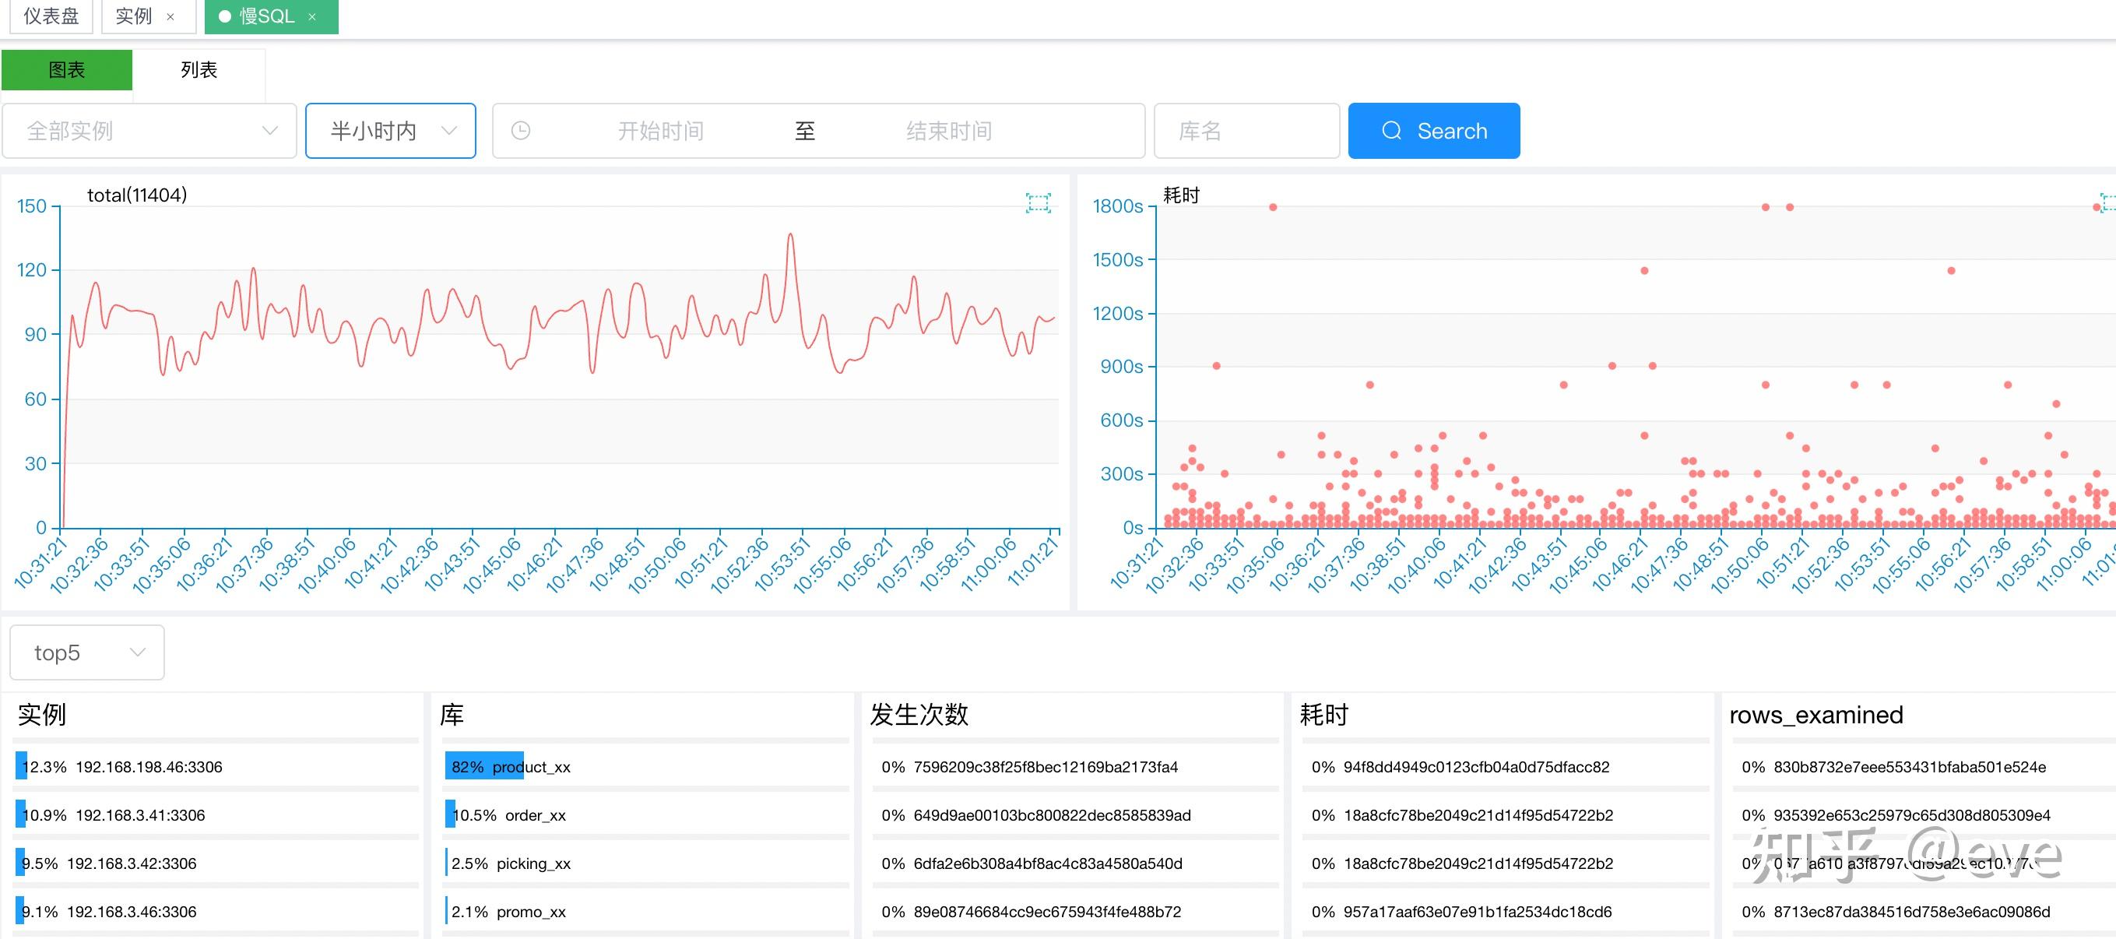Screen dimensions: 2116x939
Task: Open the 半小时内 time range dropdown
Action: pos(391,131)
